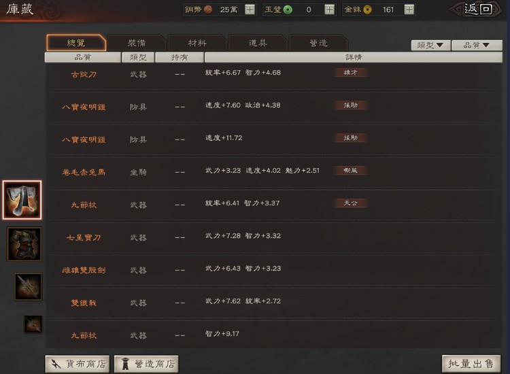Screen dimensions: 510x374
Task: Switch to the 裝備 equipment tab
Action: tap(137, 43)
